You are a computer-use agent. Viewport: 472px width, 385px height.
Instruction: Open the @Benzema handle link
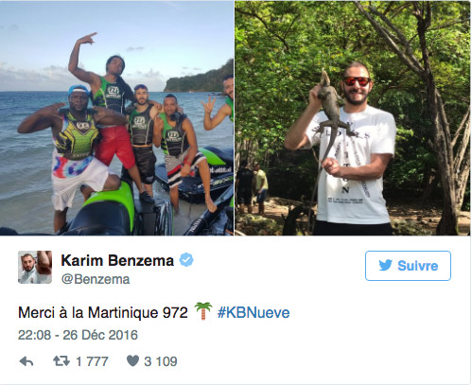(x=96, y=279)
